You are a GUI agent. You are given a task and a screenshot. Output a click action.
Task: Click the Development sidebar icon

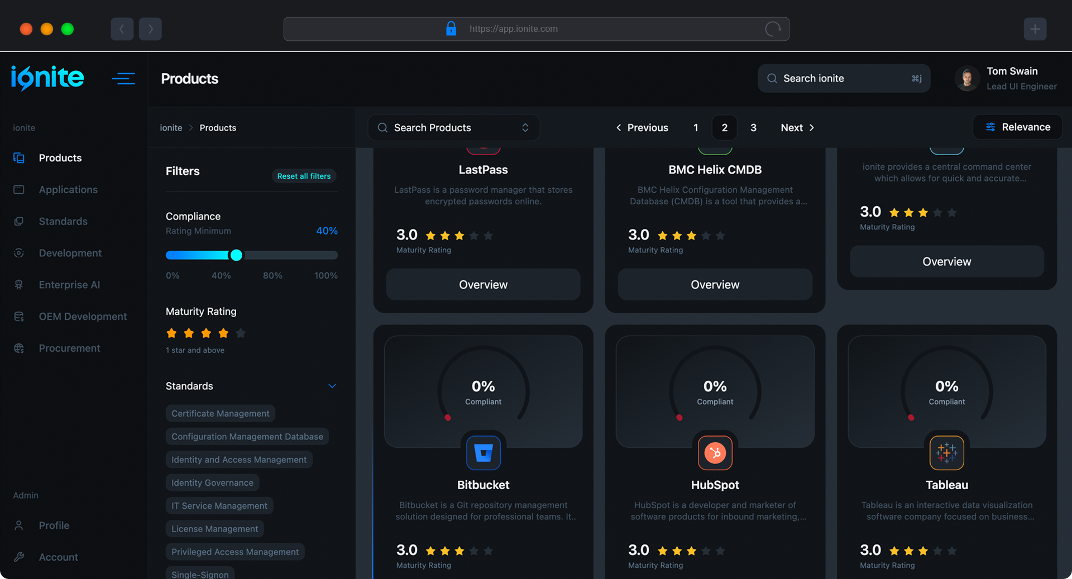(x=19, y=253)
